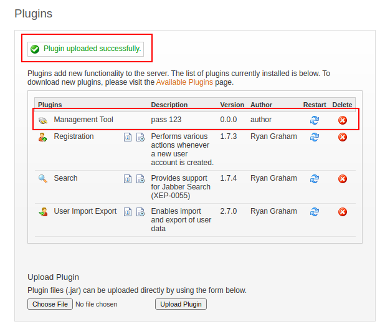Open the Search plugin readme icon
The image size is (385, 329).
[x=128, y=179]
